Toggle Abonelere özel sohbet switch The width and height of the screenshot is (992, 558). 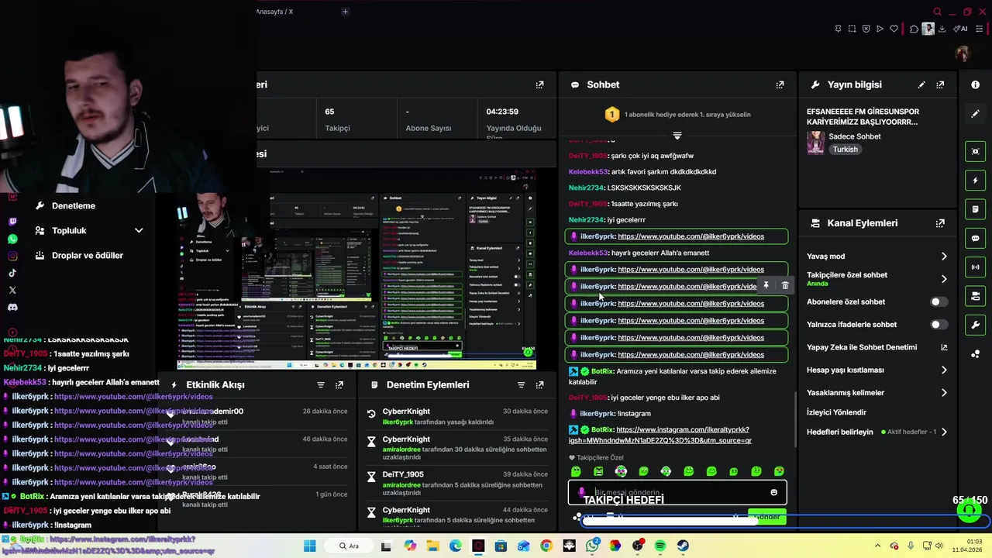tap(939, 302)
